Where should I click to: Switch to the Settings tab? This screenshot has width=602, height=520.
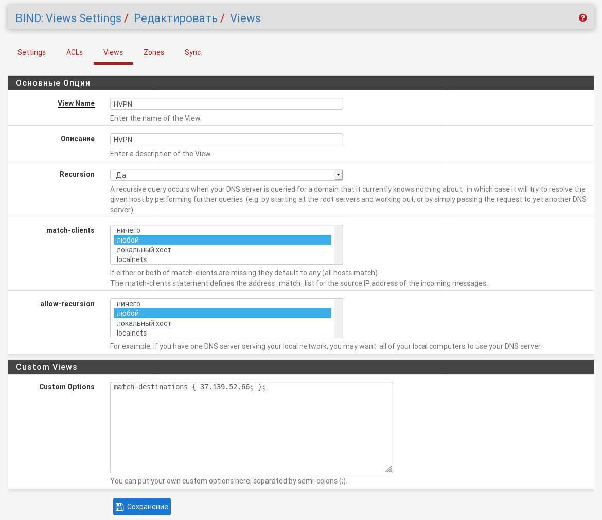point(31,52)
